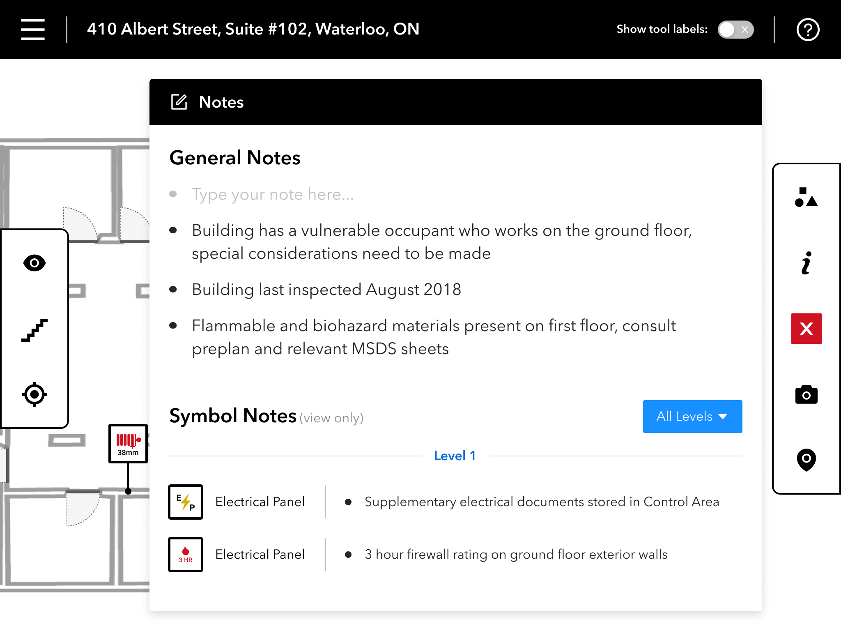Open the hamburger menu
The width and height of the screenshot is (841, 631).
[x=33, y=30]
